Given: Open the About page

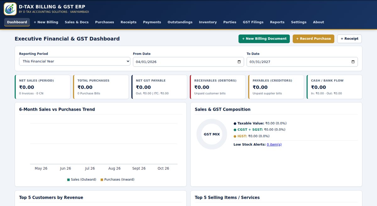Looking at the screenshot, I should point(318,22).
